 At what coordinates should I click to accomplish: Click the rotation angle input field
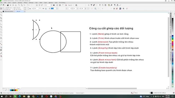(x=36, y=8)
